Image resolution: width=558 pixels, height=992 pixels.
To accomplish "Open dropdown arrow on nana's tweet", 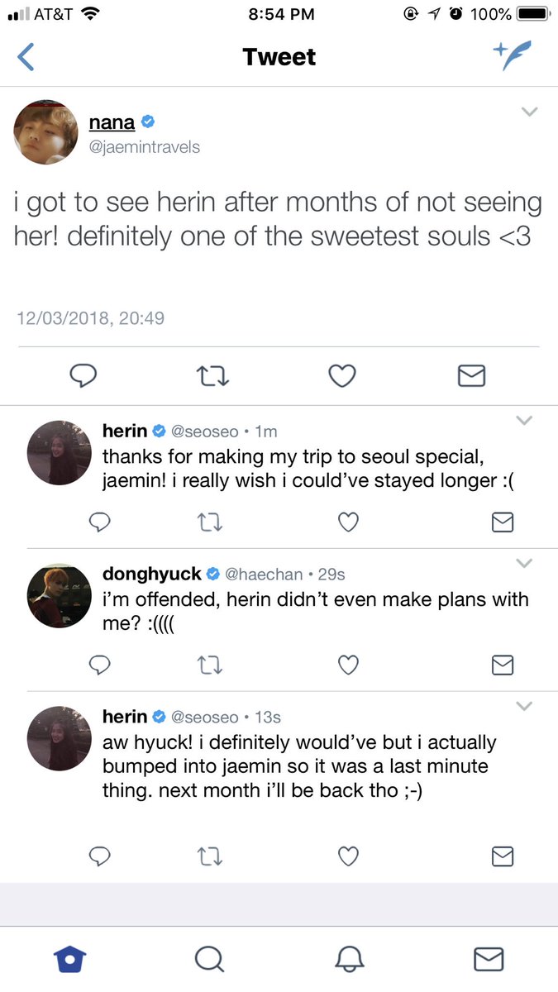I will 529,112.
